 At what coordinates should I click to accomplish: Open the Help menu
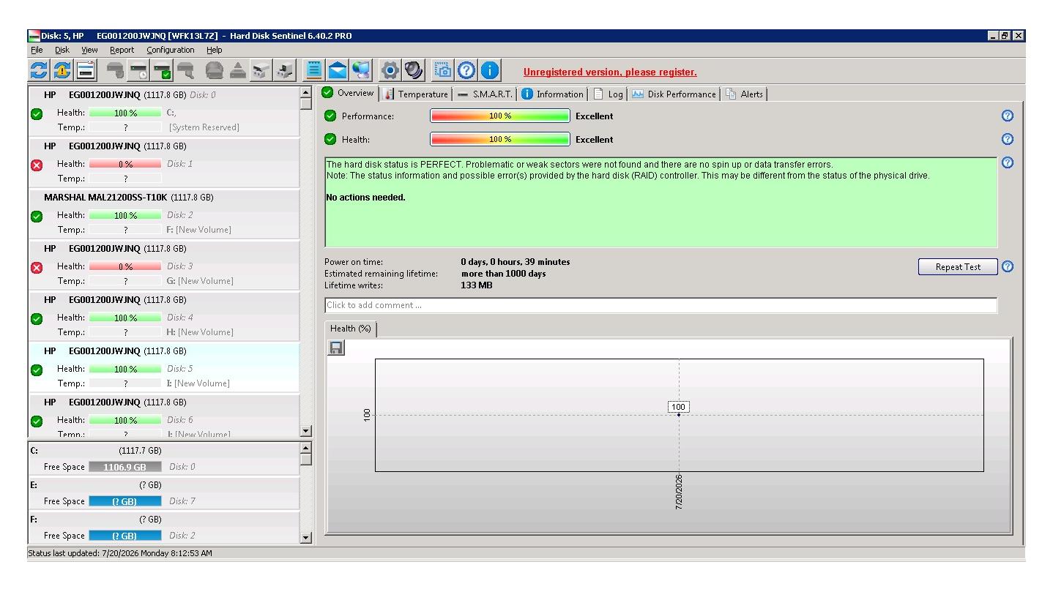[214, 50]
